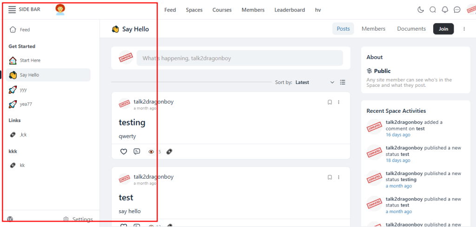Click the link icon on the "testing" post
476x227 pixels.
click(x=169, y=151)
